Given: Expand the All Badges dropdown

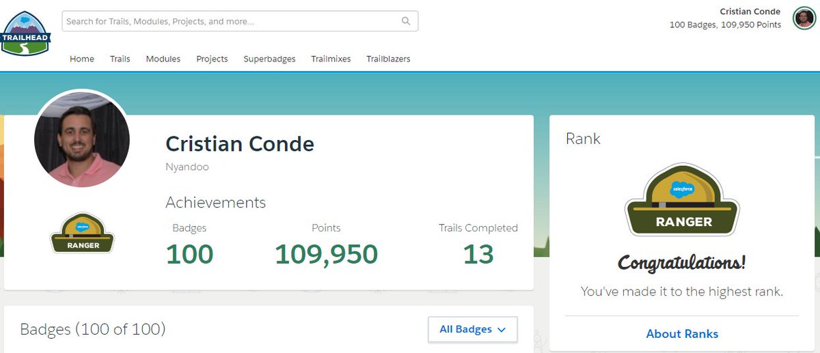Looking at the screenshot, I should click(472, 329).
